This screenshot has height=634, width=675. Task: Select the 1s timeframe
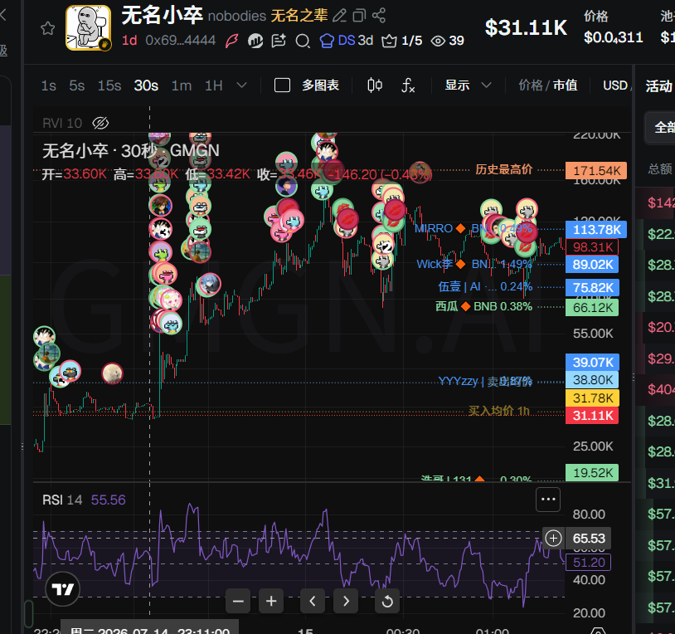pyautogui.click(x=49, y=85)
